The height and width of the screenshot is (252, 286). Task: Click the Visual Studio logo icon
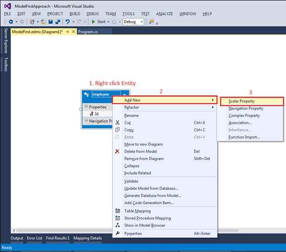click(x=7, y=6)
